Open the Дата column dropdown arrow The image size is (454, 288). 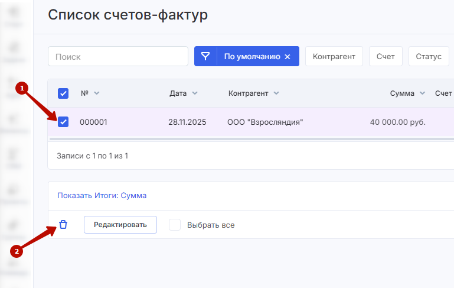click(x=195, y=93)
